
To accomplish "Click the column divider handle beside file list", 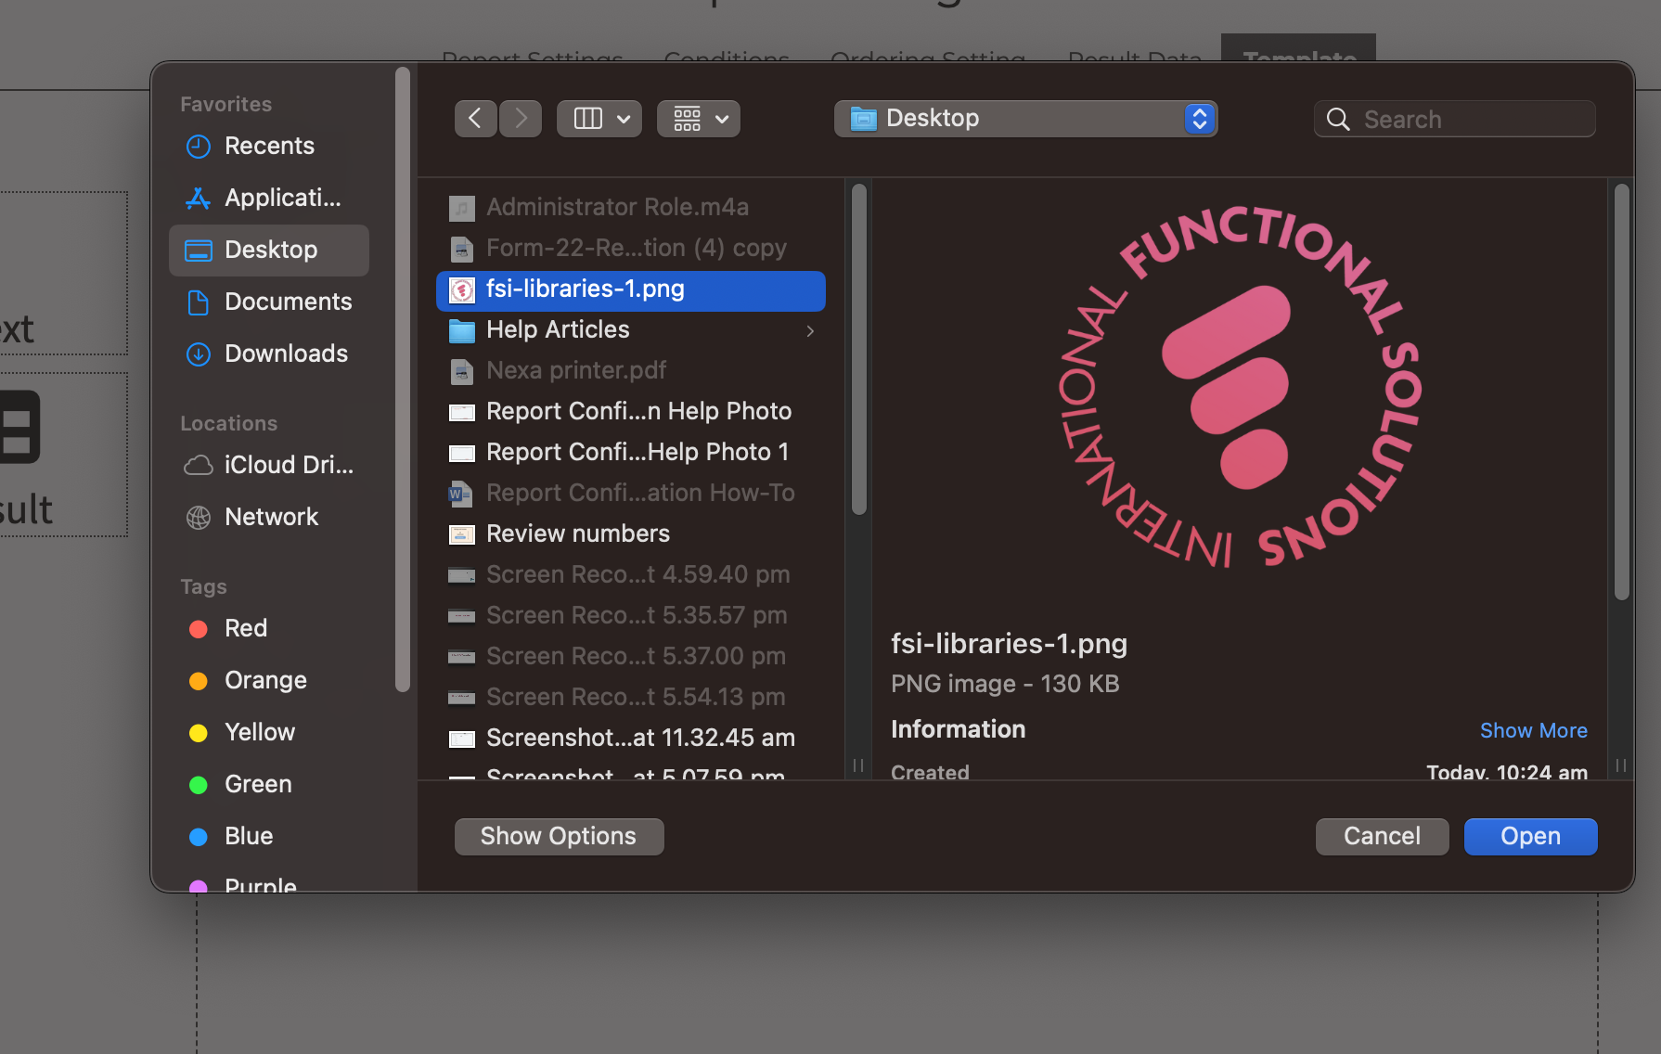I will coord(858,765).
